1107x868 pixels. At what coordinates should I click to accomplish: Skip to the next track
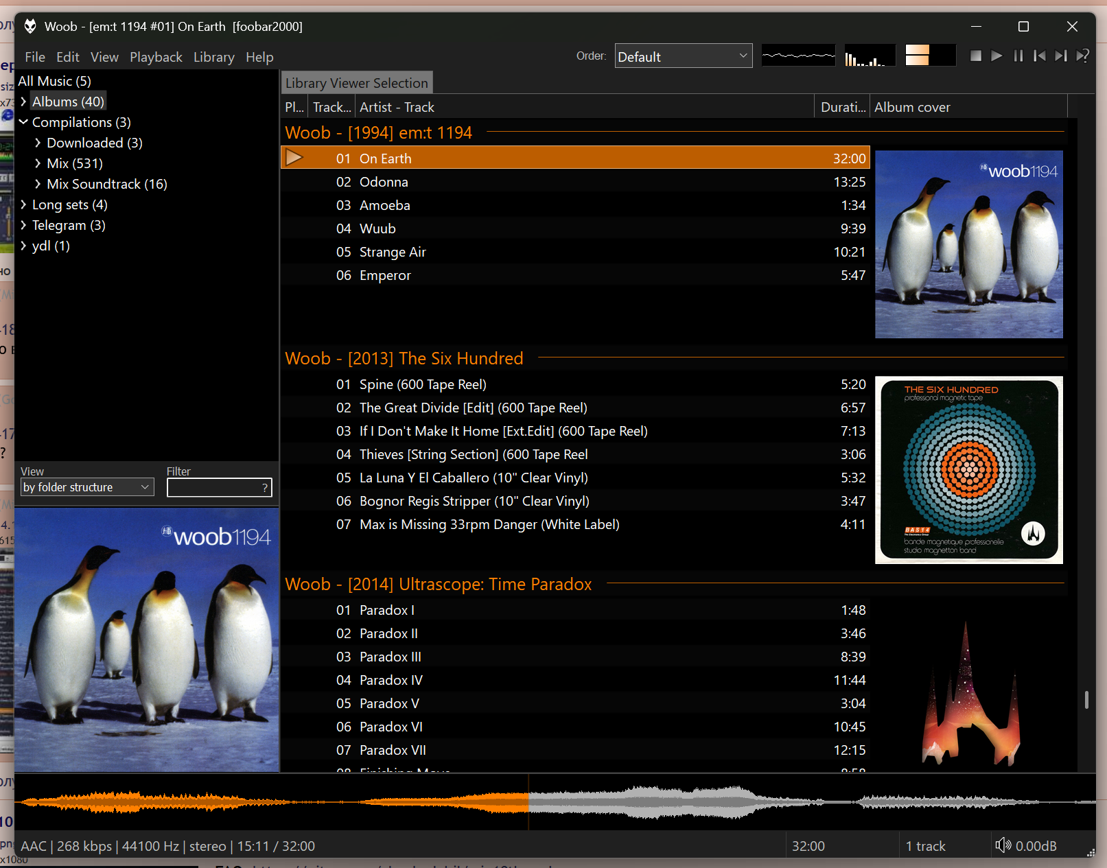[x=1061, y=56]
